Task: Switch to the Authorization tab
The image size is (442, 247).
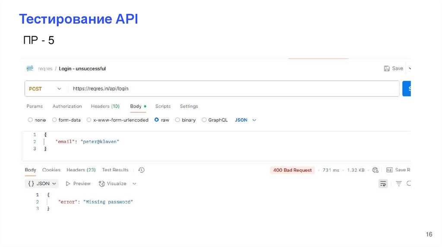Action: tap(67, 106)
